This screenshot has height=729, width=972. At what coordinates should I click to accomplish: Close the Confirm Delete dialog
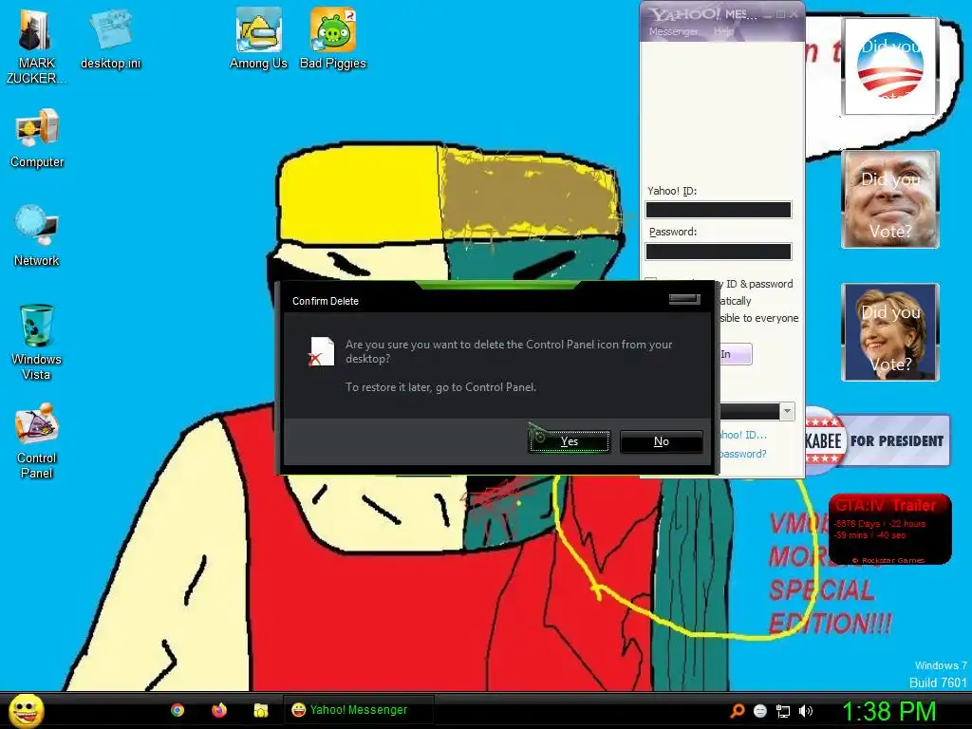click(684, 299)
